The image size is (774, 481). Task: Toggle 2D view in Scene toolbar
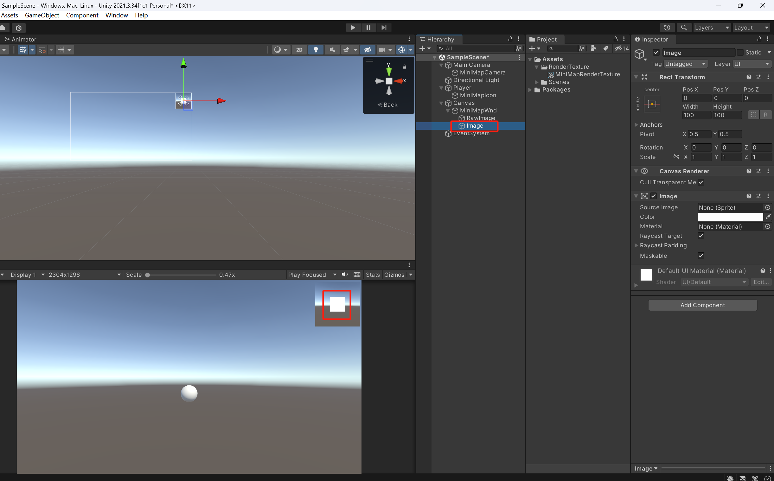(x=299, y=50)
